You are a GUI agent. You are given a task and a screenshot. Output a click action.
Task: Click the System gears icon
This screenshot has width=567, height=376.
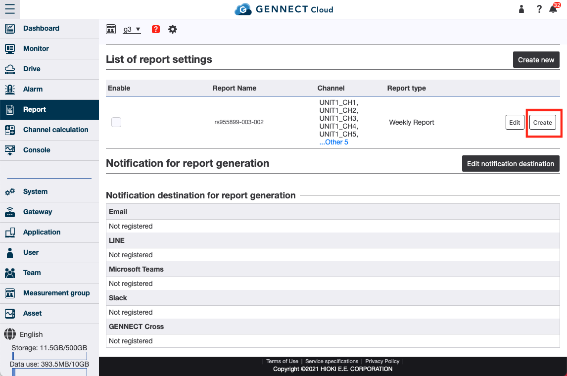pyautogui.click(x=10, y=191)
